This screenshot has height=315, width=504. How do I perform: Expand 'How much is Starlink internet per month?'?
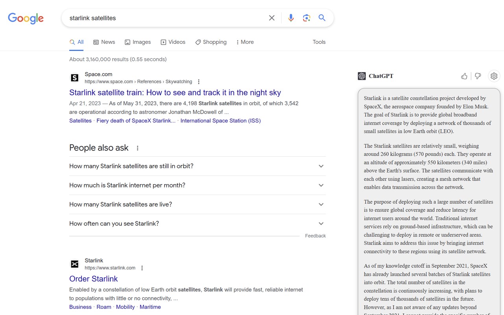coord(197,185)
